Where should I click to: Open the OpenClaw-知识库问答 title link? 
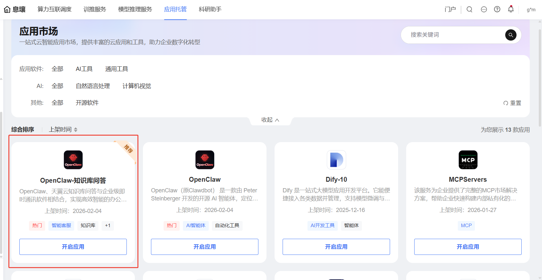[x=73, y=180]
